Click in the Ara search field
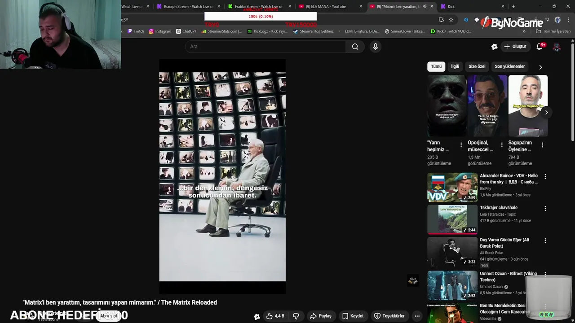Viewport: 575px width, 323px height. click(x=265, y=47)
